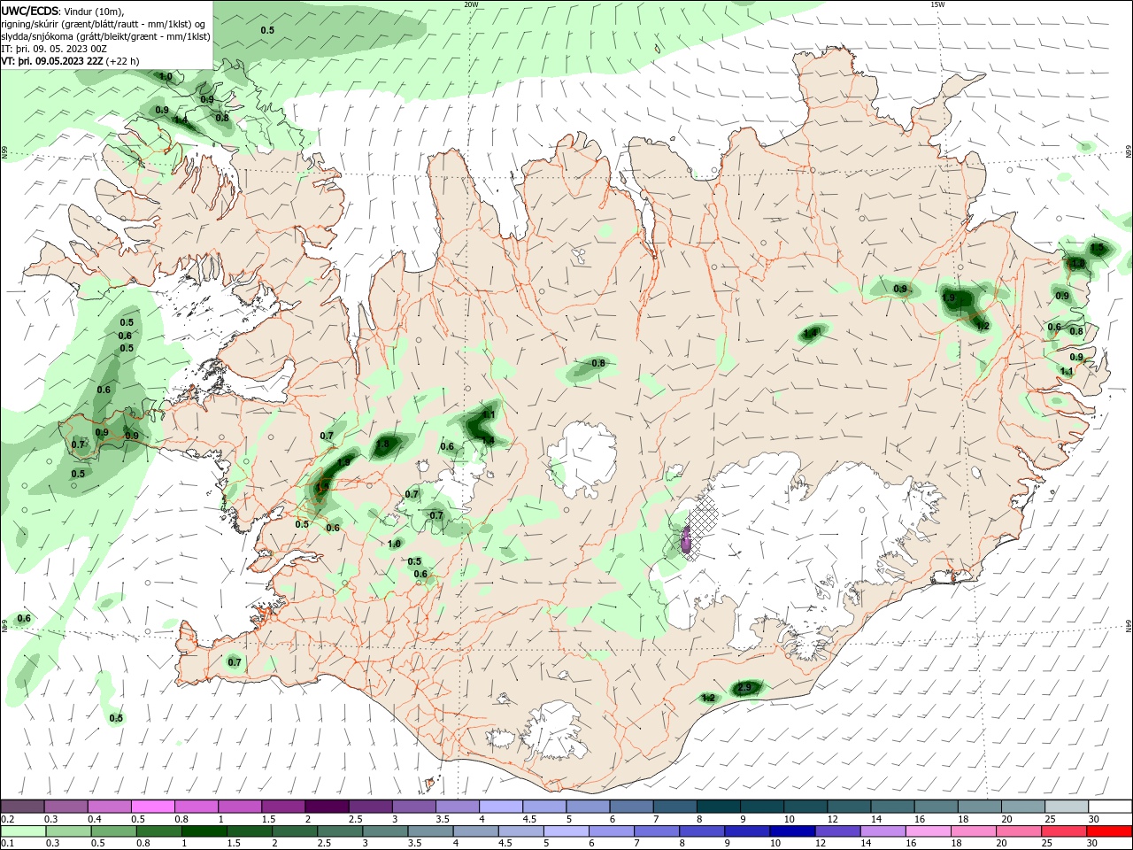Screen dimensions: 1133x850
Task: Pick lower legend swatch between 8 and 9
Action: point(701,831)
